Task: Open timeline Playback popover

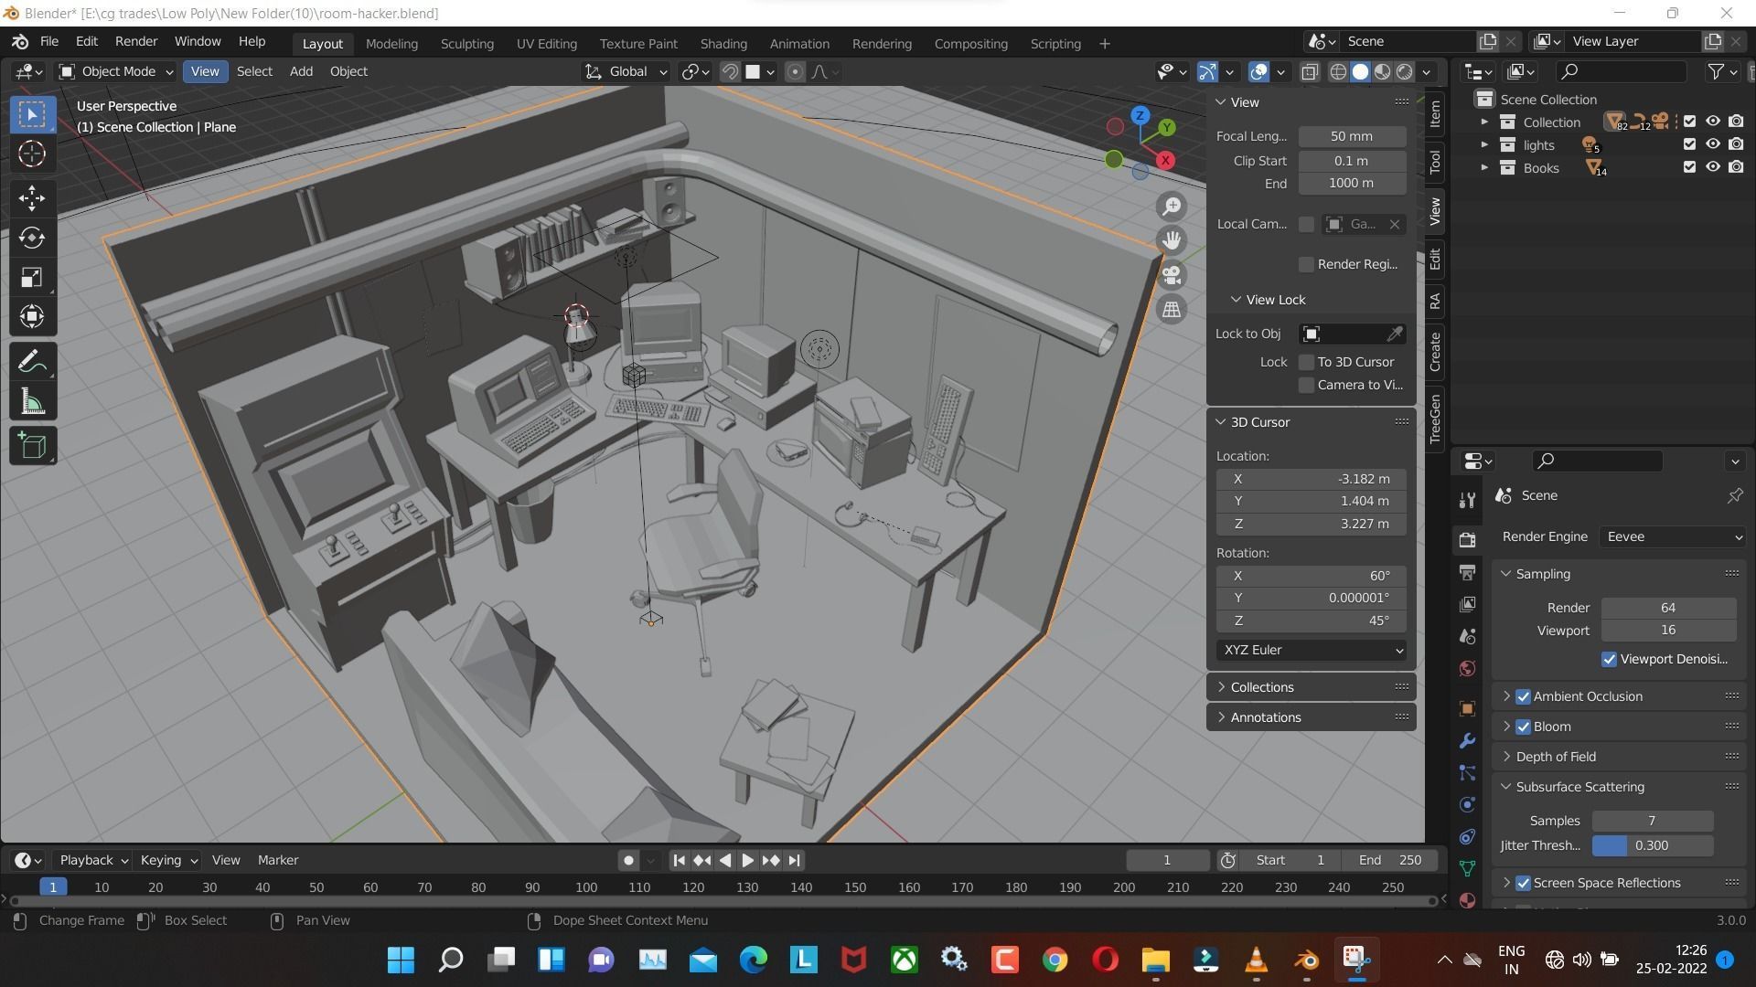Action: (93, 860)
